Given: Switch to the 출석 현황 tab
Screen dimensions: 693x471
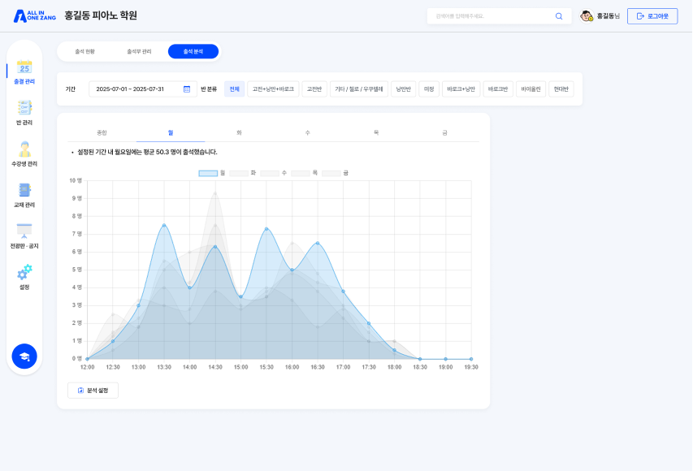Looking at the screenshot, I should pyautogui.click(x=84, y=52).
